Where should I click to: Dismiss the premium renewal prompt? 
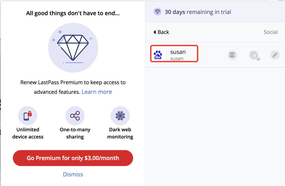pos(73,174)
